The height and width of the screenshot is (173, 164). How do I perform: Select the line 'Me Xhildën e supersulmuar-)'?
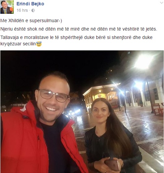click(31, 21)
